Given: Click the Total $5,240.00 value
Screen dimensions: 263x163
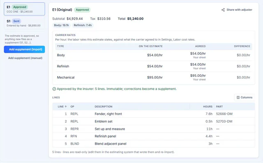Looking at the screenshot, I should point(135,19).
